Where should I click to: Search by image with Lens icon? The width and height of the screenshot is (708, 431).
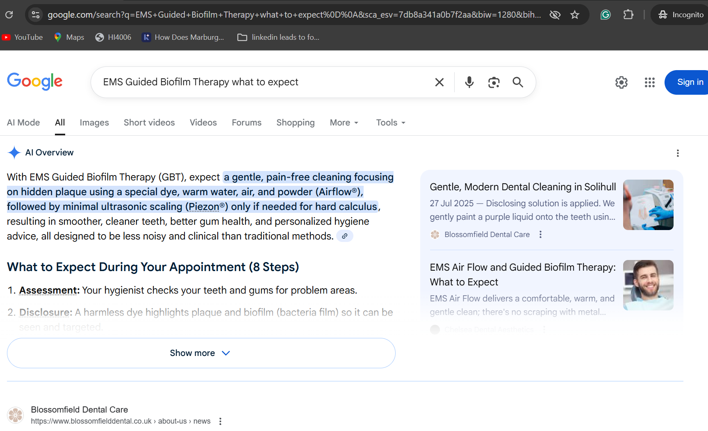(x=494, y=82)
